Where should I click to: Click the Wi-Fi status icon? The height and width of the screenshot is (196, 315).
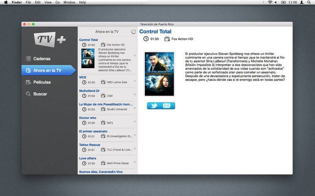[270, 2]
